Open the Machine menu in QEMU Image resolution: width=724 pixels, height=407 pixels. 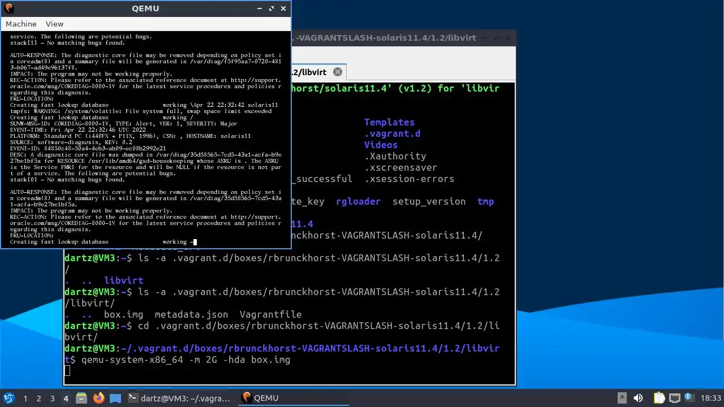click(x=21, y=24)
